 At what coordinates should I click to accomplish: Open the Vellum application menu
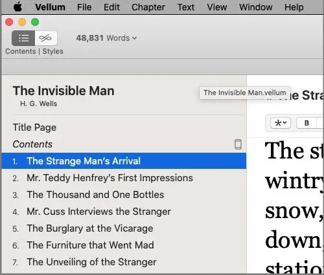pyautogui.click(x=50, y=7)
